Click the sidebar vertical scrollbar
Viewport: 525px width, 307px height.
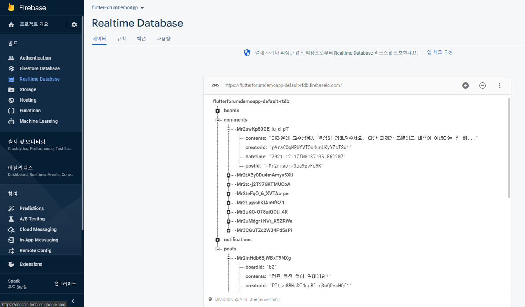pos(83,123)
